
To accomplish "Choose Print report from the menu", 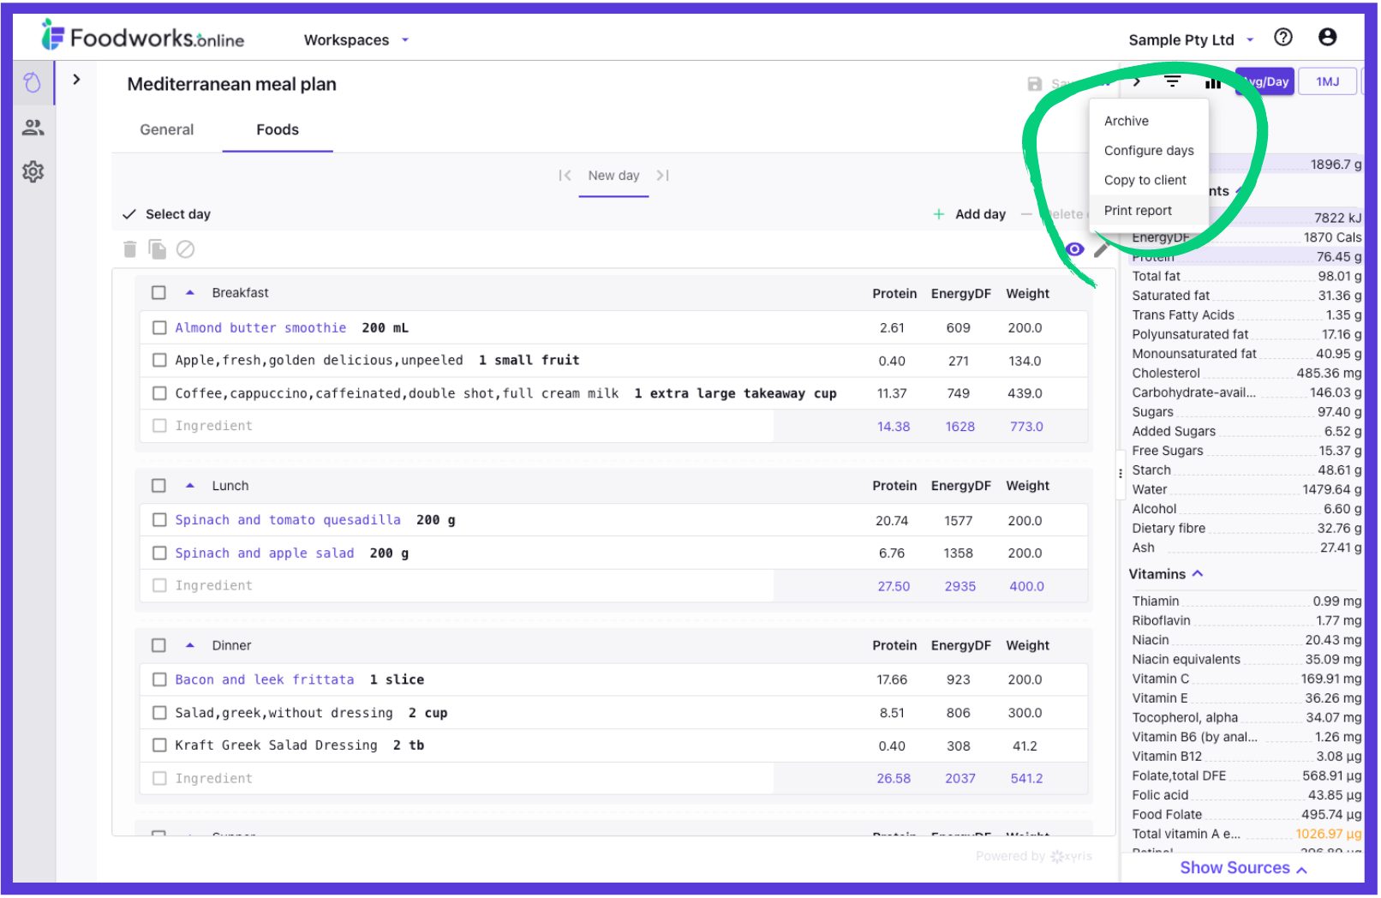I will coord(1148,211).
